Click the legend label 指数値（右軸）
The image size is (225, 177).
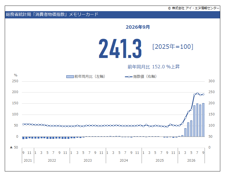point(145,76)
